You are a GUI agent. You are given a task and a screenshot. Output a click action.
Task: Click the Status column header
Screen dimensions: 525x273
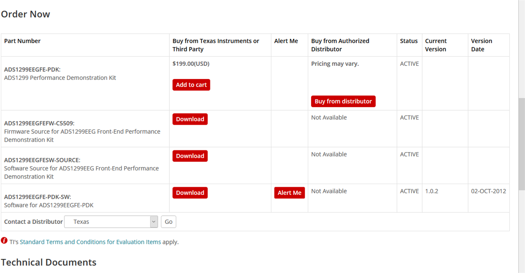click(x=408, y=41)
